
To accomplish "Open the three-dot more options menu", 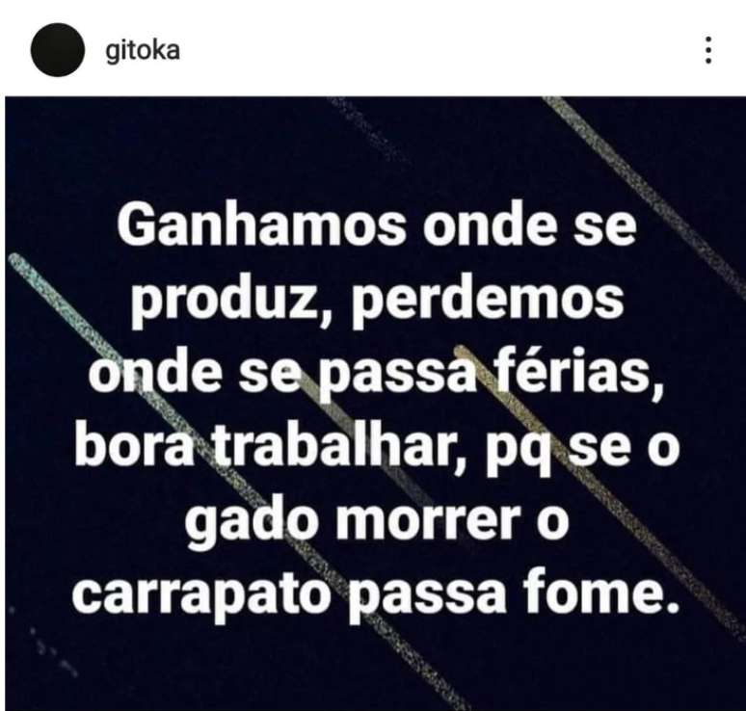I will click(x=708, y=50).
